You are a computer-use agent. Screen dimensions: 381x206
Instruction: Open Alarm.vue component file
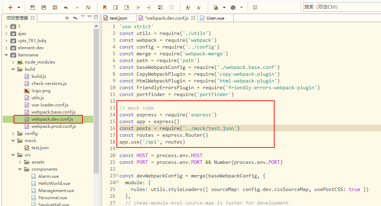[46, 176]
